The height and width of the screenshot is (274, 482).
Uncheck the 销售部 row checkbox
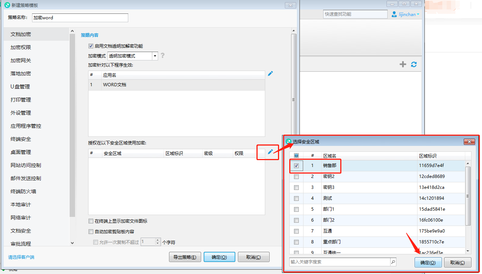point(296,166)
